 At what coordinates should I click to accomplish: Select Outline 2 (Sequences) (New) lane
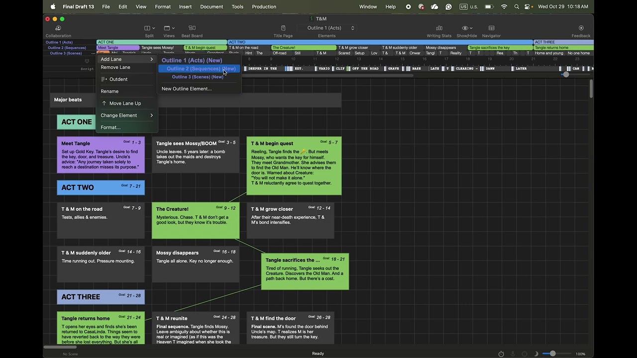199,69
